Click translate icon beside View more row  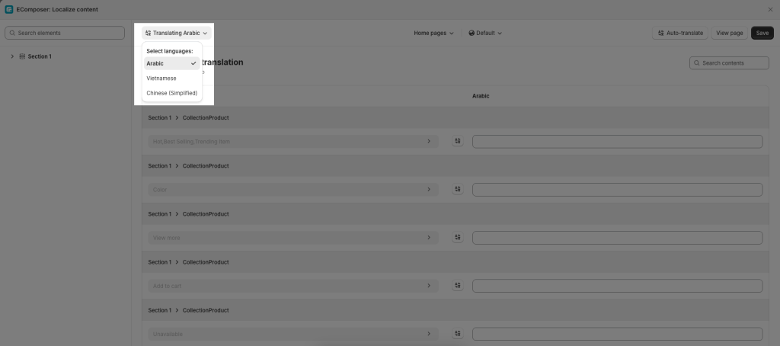tap(458, 238)
